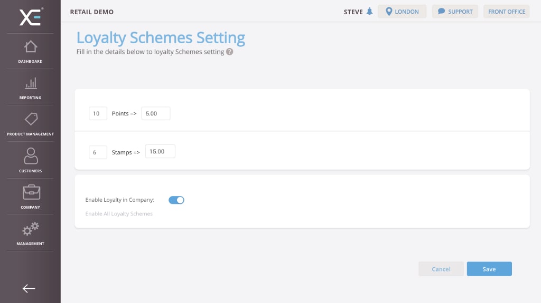Click the Loyalty Schemes Setting heading
Viewport: 541px width, 303px height.
tap(161, 38)
